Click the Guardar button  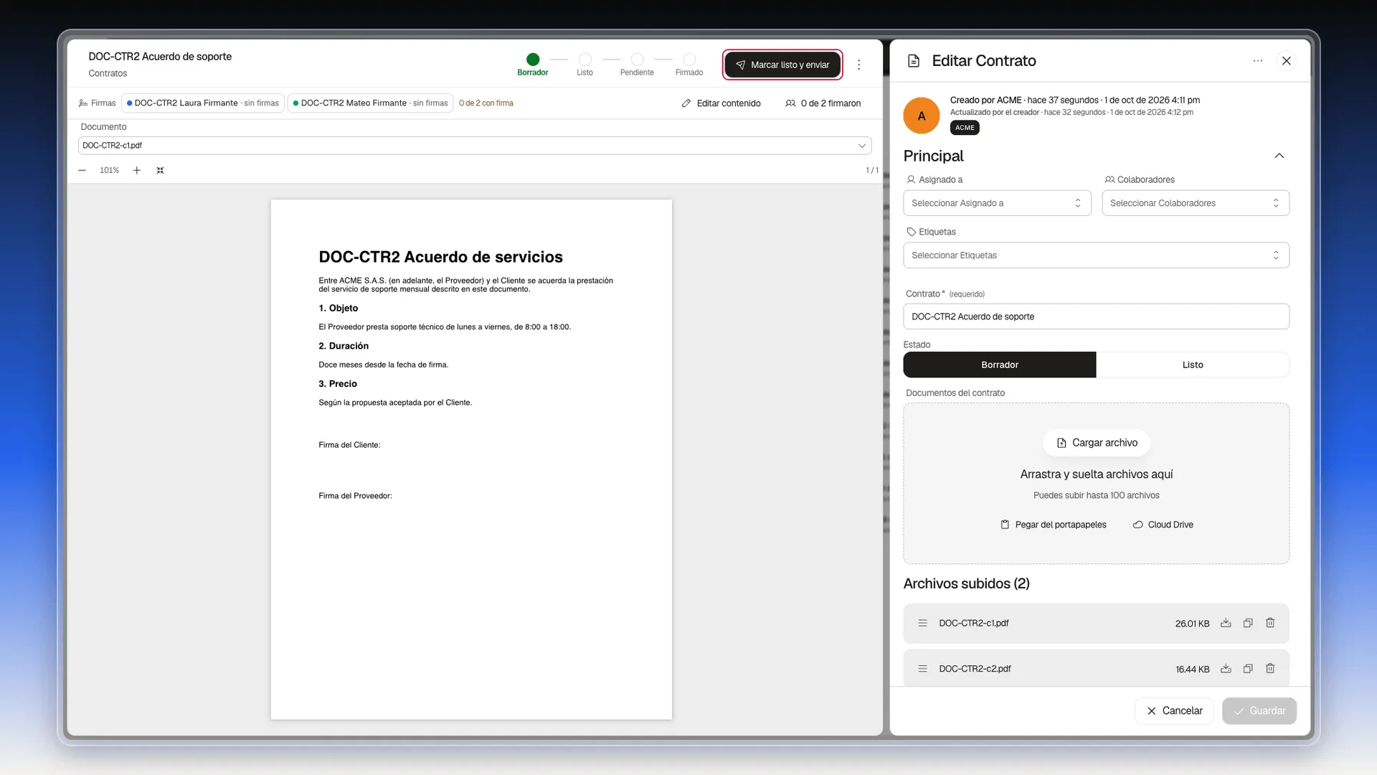pyautogui.click(x=1259, y=710)
